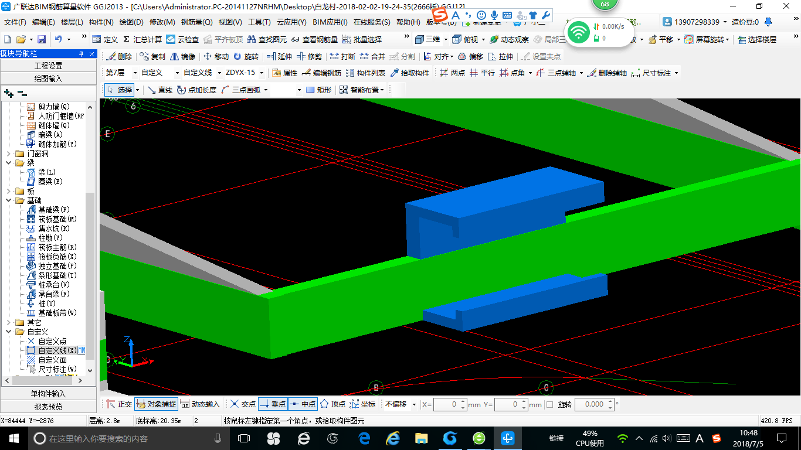Image resolution: width=801 pixels, height=450 pixels.
Task: Click the 绘图输入 navigation button
Action: [x=48, y=78]
